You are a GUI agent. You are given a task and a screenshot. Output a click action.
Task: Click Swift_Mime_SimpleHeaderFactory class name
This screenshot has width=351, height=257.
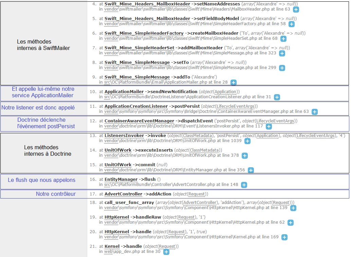tap(144, 33)
